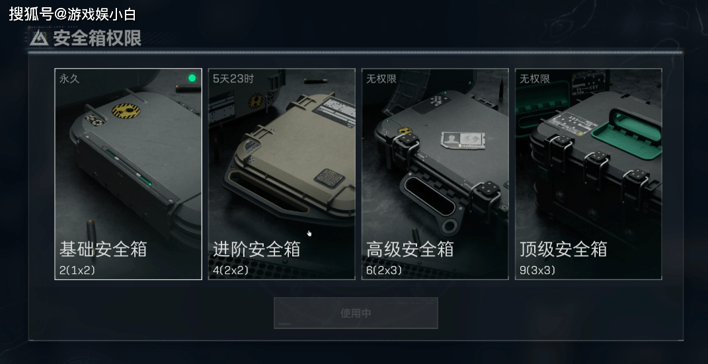Choose the 顶级安全箱 card

click(x=589, y=174)
